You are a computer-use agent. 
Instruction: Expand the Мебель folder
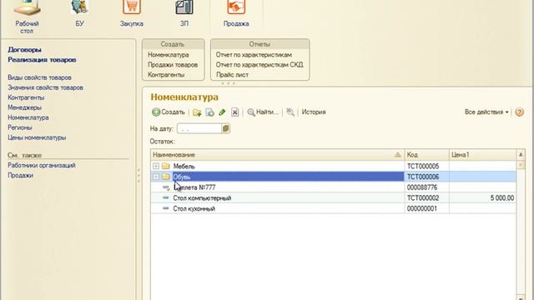(x=156, y=166)
